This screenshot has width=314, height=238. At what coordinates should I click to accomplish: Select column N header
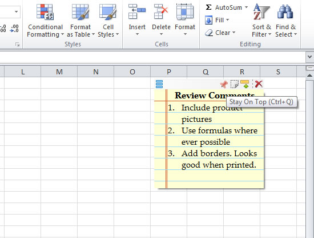[95, 72]
